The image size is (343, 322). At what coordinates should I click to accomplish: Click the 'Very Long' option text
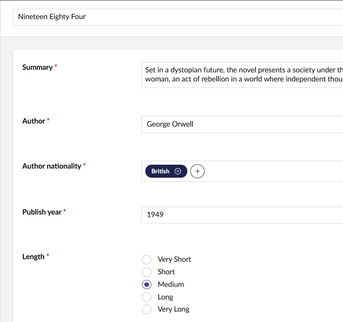(173, 309)
